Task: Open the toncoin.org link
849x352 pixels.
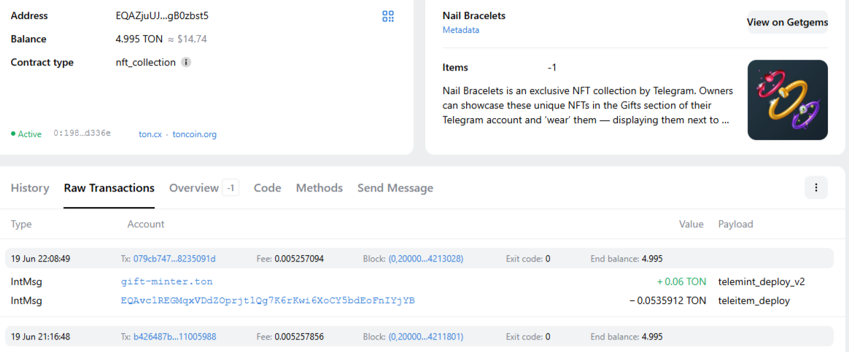Action: pos(195,134)
